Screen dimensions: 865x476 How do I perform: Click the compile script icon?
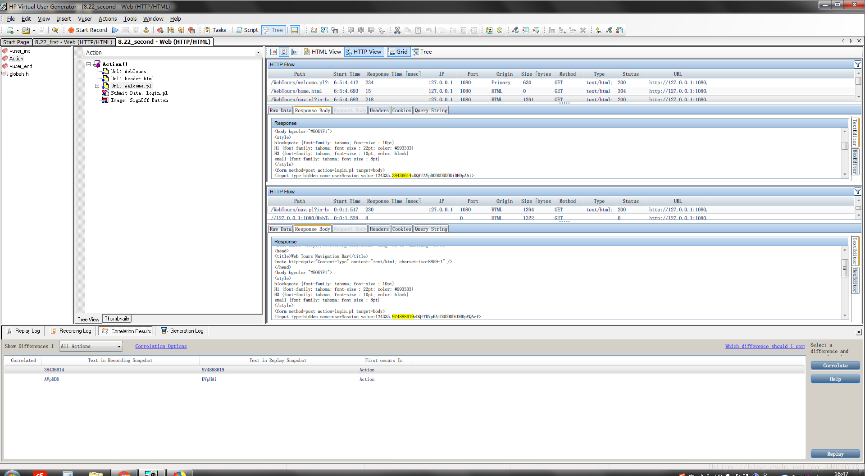(x=146, y=30)
